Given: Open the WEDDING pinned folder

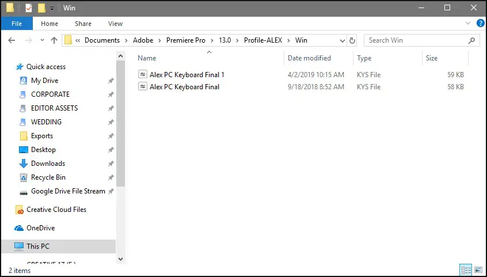Looking at the screenshot, I should click(x=46, y=122).
